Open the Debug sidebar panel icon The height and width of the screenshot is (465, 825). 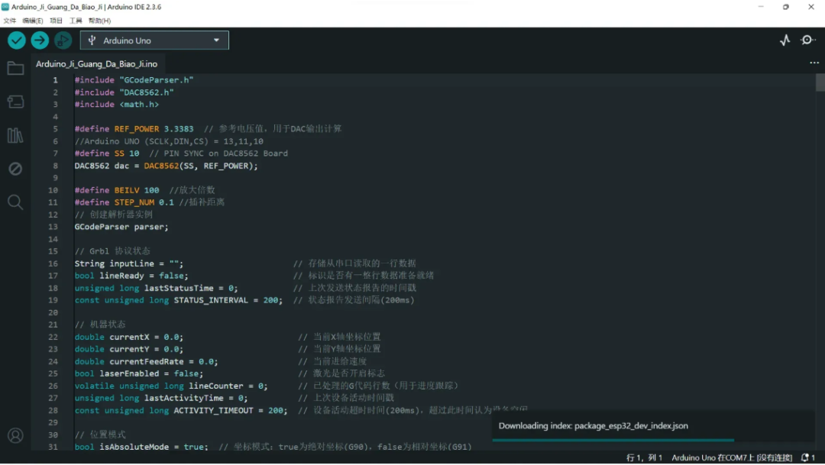coord(15,169)
